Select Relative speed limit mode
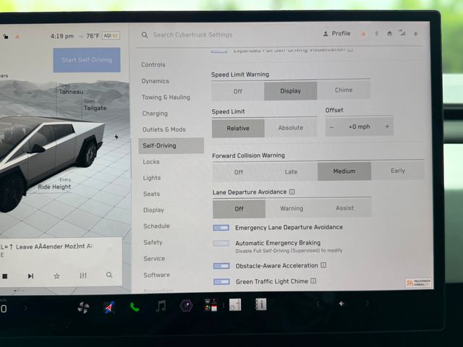 (238, 129)
